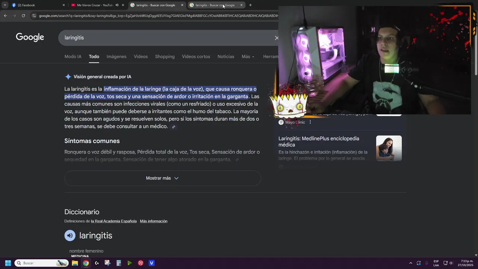This screenshot has width=478, height=269.
Task: Click the MedlinePlus result thumbnail
Action: point(389,148)
